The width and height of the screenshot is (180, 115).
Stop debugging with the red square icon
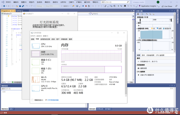coord(86,6)
